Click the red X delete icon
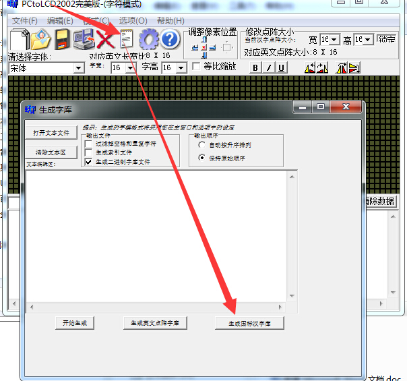Screen dimensions: 407x381 point(105,39)
